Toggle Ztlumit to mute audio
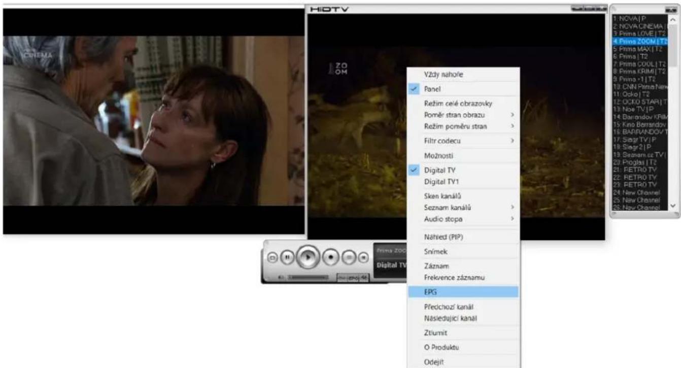Screen dimensions: 681x368 (463, 333)
